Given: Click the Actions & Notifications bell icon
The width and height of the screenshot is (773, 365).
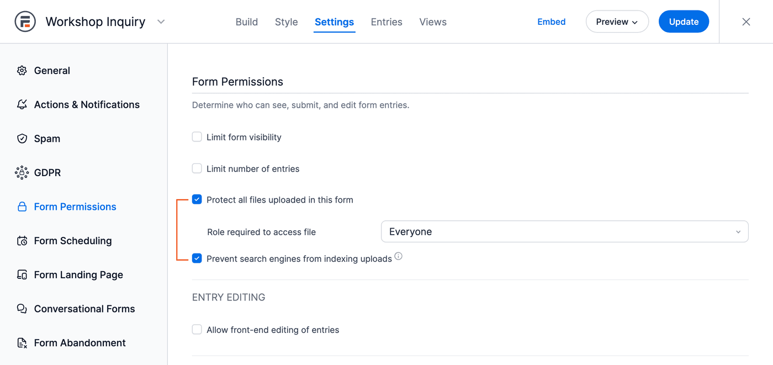Looking at the screenshot, I should 22,104.
